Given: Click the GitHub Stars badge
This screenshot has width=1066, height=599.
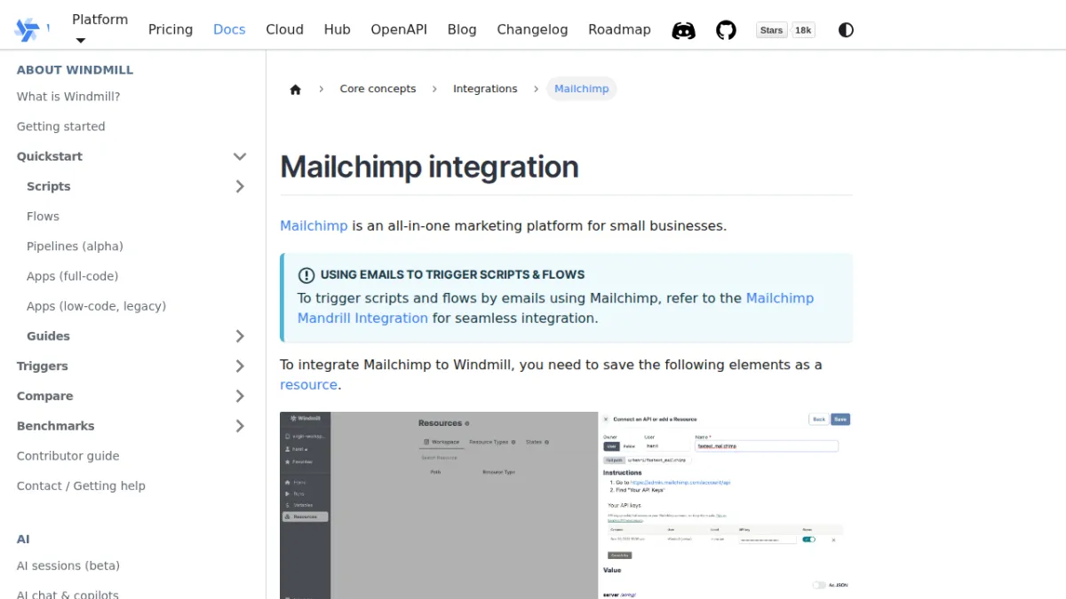Looking at the screenshot, I should [772, 30].
